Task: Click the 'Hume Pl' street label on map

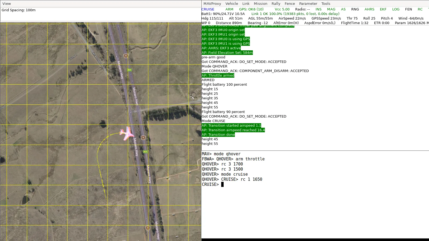Action: 73,57
